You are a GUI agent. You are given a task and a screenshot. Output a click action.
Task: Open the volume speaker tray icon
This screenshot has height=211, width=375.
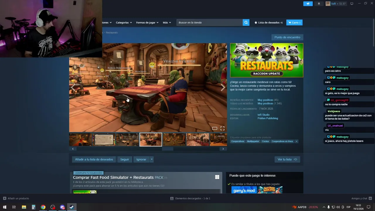(338, 207)
